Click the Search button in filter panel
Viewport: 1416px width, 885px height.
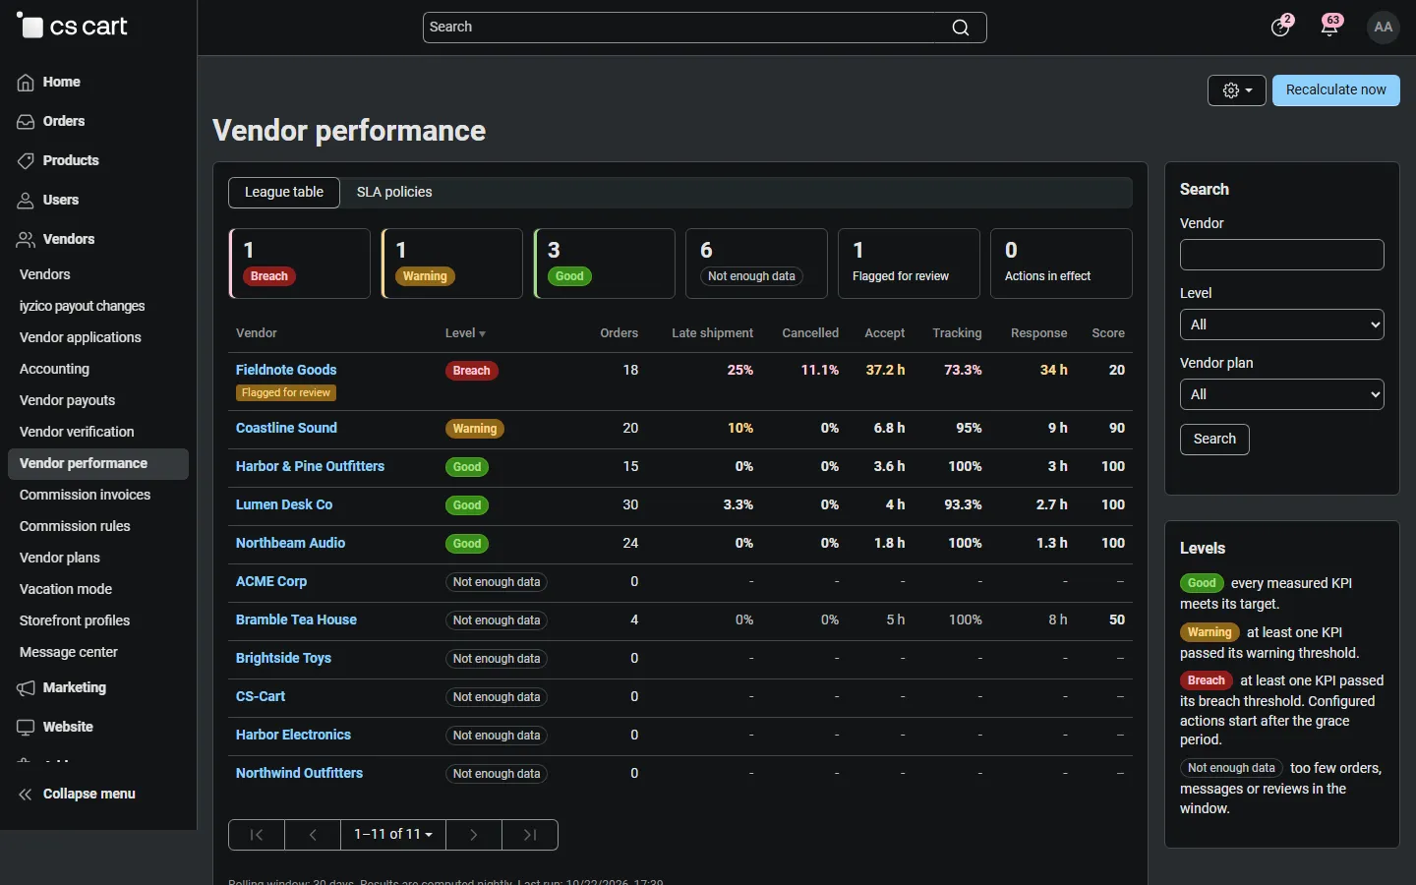coord(1214,440)
